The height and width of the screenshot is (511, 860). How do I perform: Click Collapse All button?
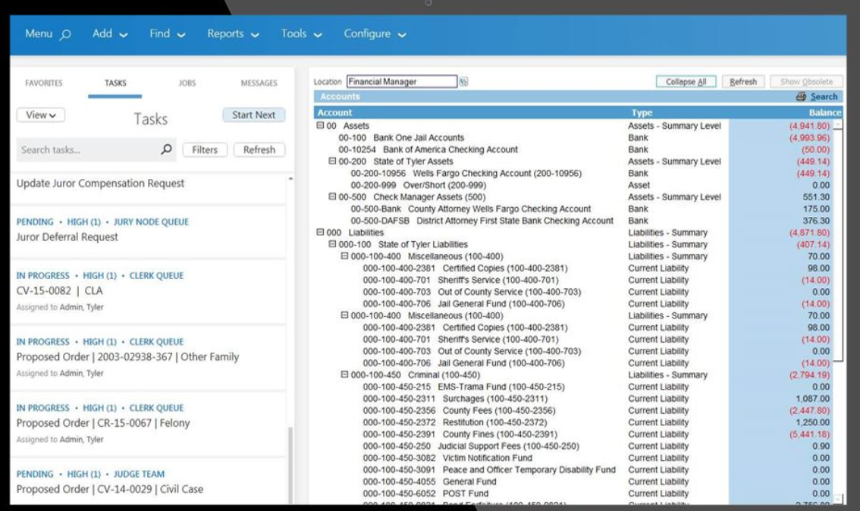pyautogui.click(x=686, y=82)
